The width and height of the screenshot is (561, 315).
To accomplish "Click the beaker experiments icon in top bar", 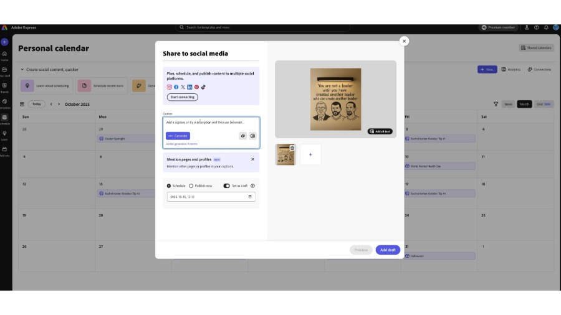I will point(527,27).
